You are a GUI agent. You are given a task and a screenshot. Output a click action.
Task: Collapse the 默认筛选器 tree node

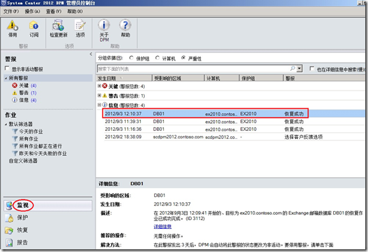point(6,125)
